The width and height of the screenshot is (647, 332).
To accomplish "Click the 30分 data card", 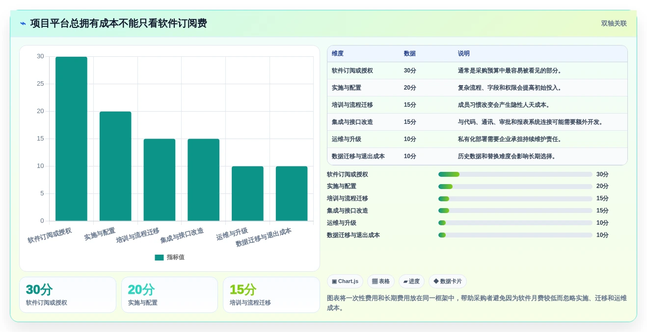I will (68, 295).
